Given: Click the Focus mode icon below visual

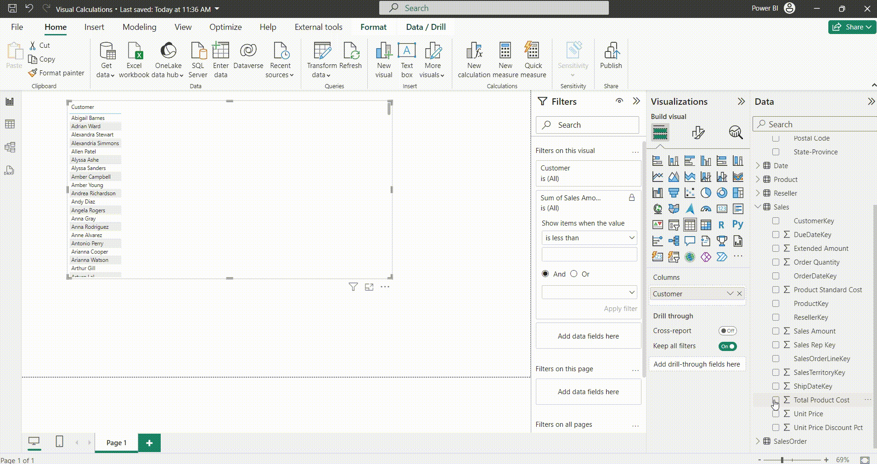Looking at the screenshot, I should click(x=369, y=287).
